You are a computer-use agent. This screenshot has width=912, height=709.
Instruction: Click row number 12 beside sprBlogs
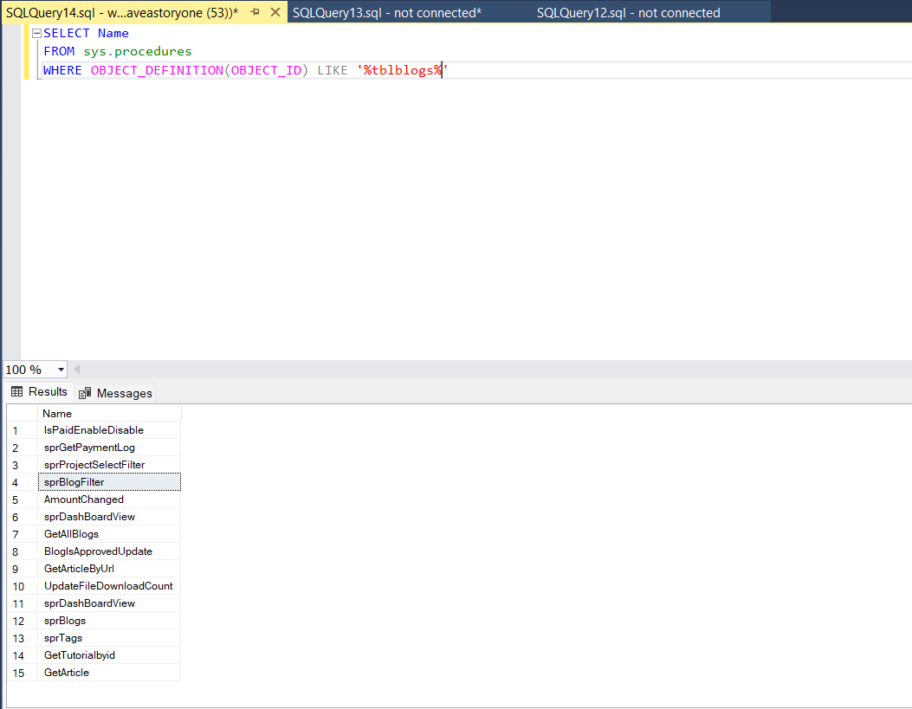[x=19, y=621]
